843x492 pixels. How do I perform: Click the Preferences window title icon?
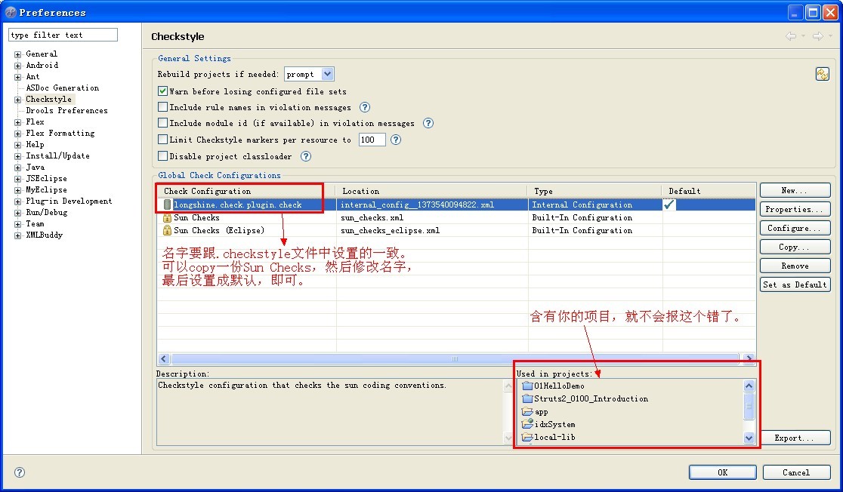point(11,12)
